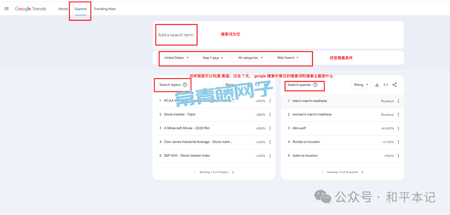Open S&P 500 - Stock market index topic

(x=187, y=156)
